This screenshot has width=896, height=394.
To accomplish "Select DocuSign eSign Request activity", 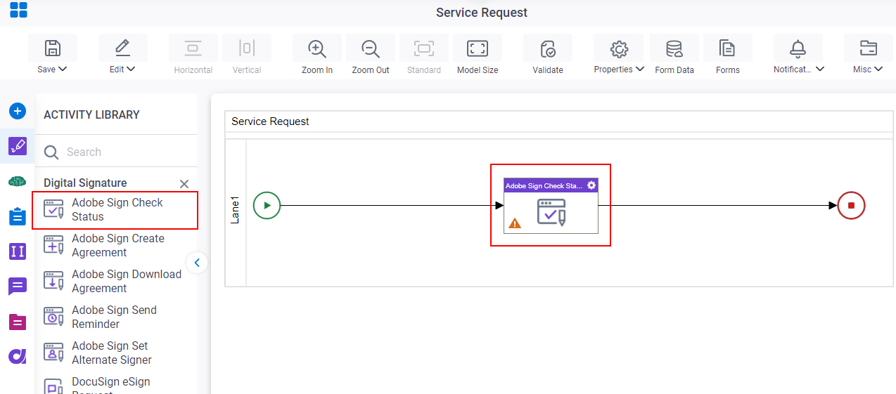I will point(115,386).
